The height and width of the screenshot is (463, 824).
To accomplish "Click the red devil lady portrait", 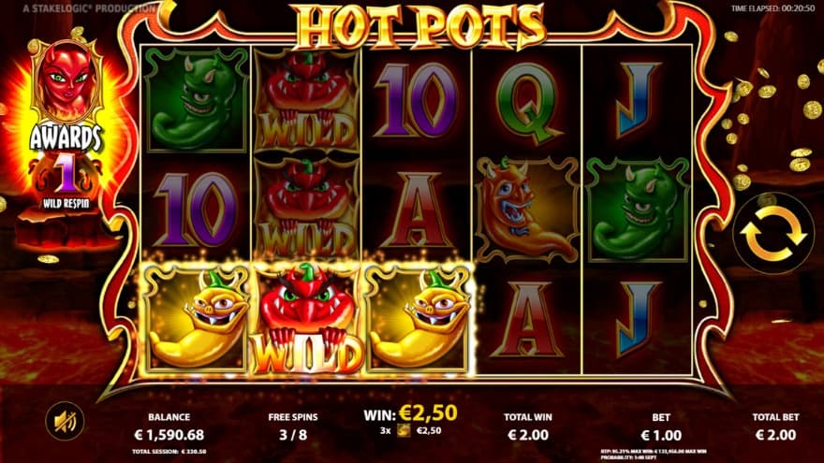I will point(66,80).
